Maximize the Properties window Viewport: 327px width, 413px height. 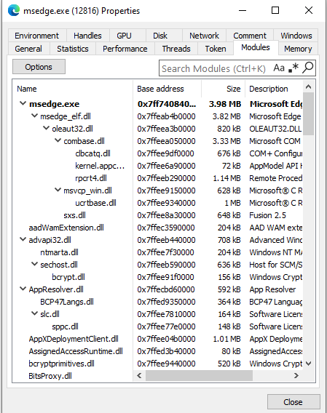pyautogui.click(x=275, y=10)
